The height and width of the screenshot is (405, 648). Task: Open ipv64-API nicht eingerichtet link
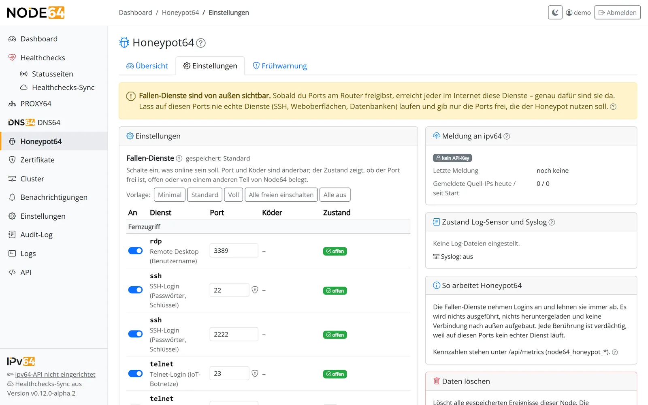55,375
